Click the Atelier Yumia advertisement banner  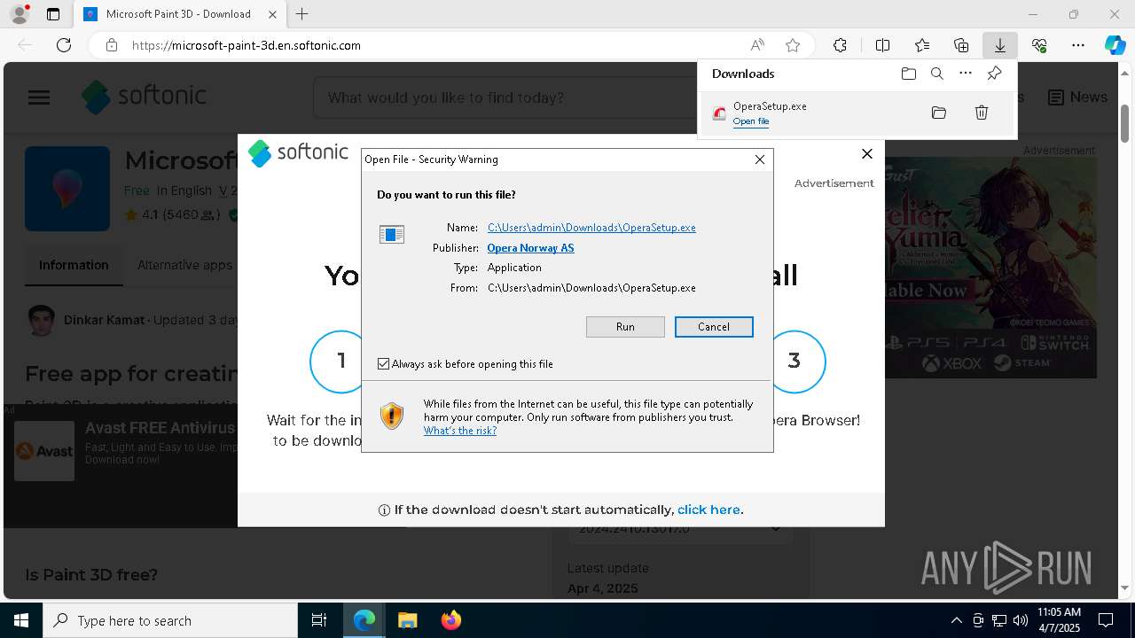click(x=990, y=268)
